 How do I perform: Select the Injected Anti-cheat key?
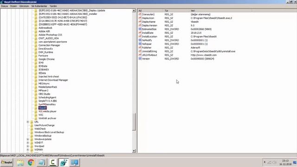[x=49, y=77]
